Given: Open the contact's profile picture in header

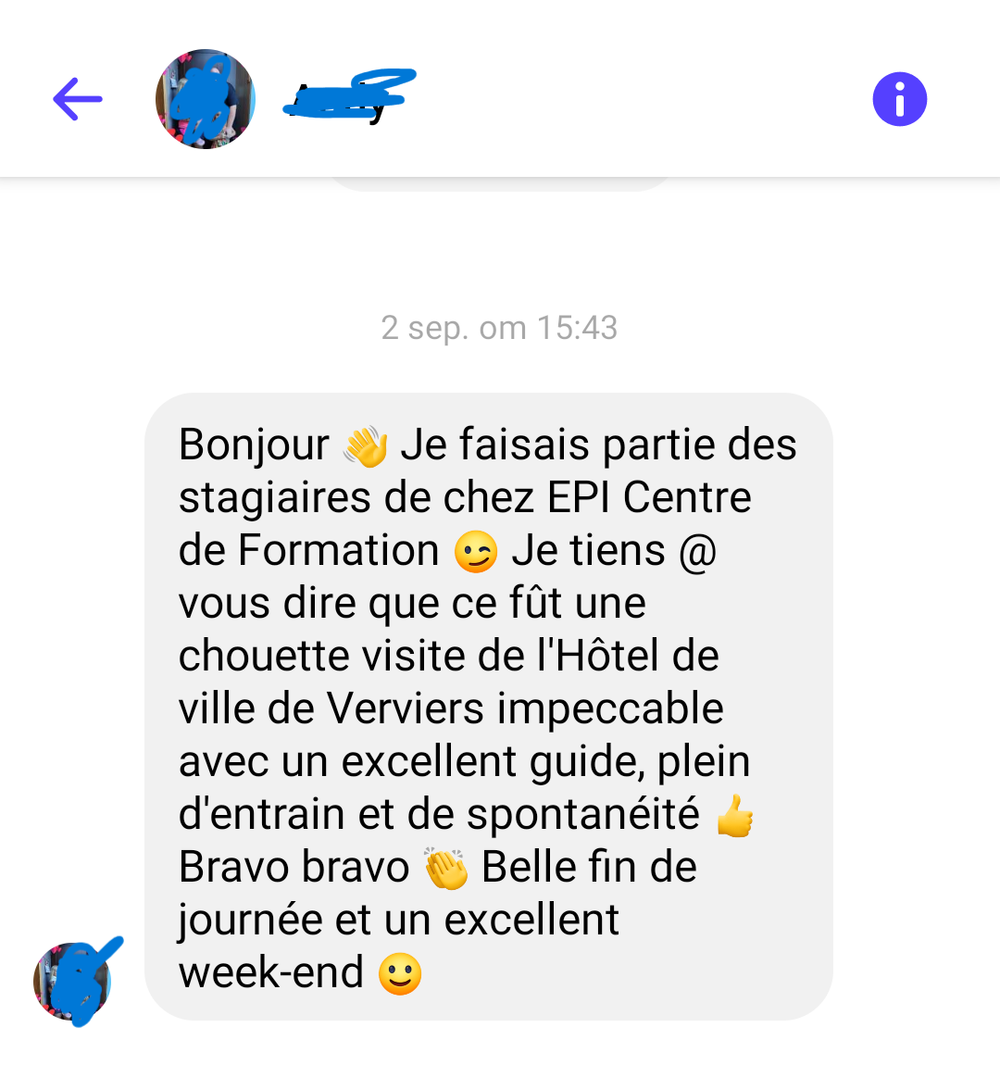Looking at the screenshot, I should pyautogui.click(x=205, y=99).
